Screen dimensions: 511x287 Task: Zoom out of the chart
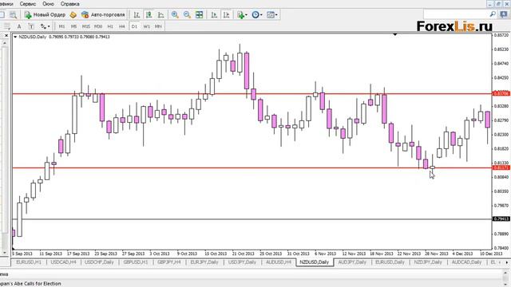[x=187, y=14]
